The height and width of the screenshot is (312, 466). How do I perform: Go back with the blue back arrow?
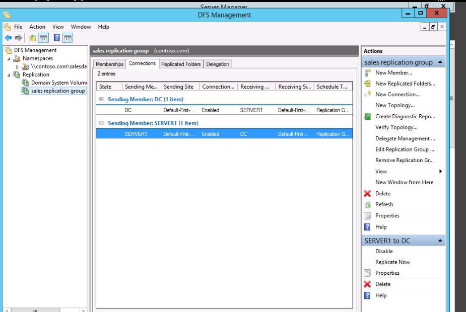[x=9, y=38]
